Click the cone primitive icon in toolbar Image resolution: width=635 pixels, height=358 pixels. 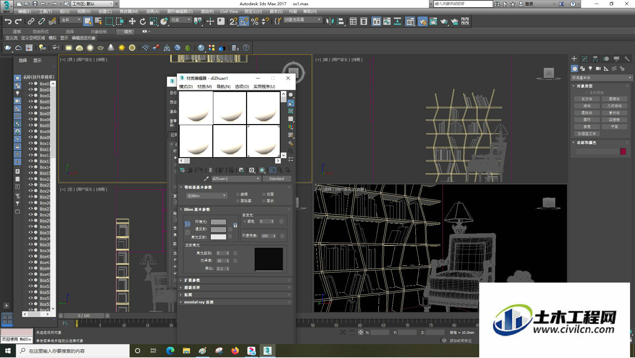coord(111,48)
